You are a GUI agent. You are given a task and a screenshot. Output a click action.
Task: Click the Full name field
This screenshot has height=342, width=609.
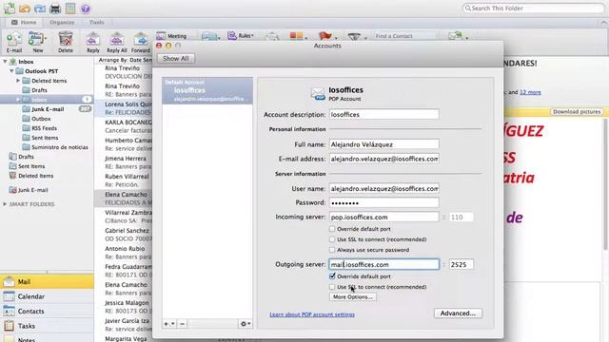tap(384, 144)
